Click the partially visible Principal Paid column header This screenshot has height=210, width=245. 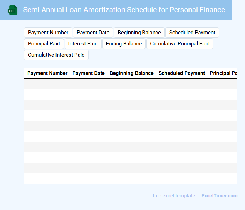223,73
